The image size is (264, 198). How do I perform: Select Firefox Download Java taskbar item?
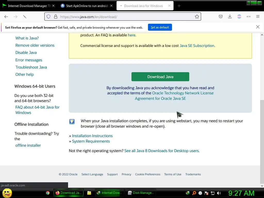pos(69,193)
